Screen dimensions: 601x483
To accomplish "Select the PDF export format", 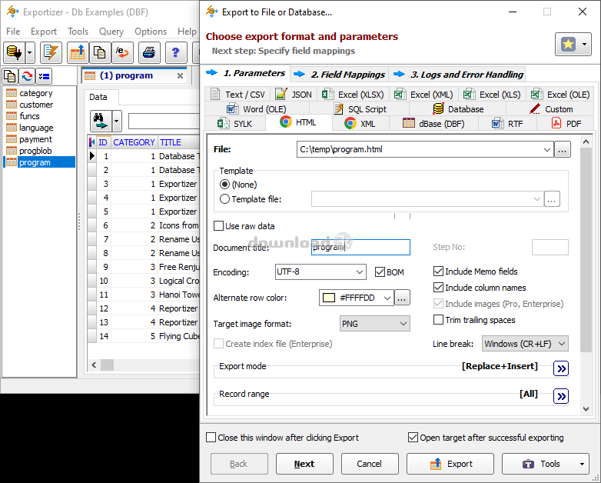I will pos(566,124).
